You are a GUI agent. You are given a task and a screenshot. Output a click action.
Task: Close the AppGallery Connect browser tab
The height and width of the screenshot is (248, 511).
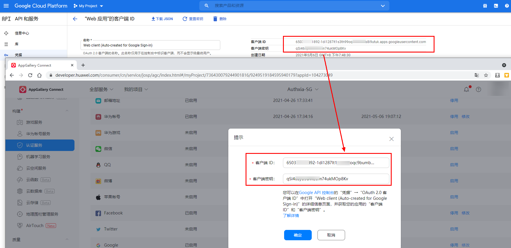[72, 65]
